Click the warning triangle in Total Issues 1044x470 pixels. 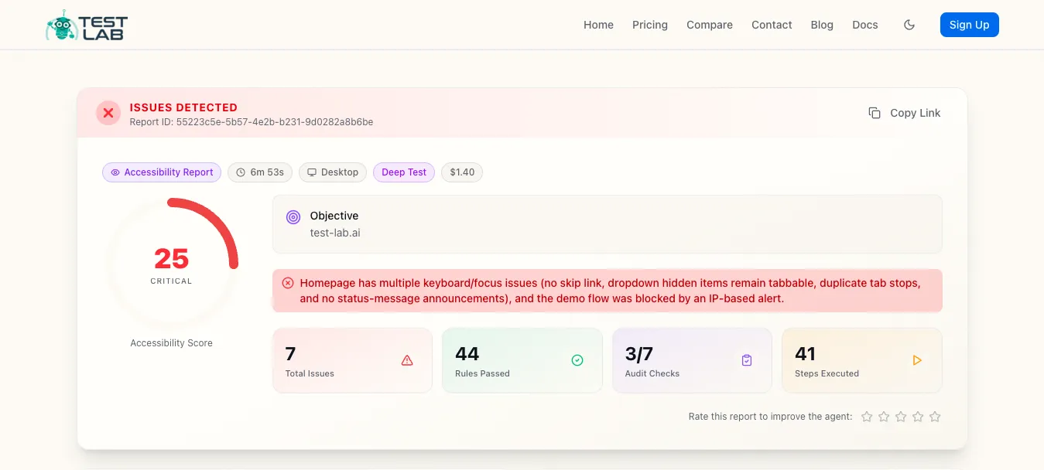click(x=407, y=360)
